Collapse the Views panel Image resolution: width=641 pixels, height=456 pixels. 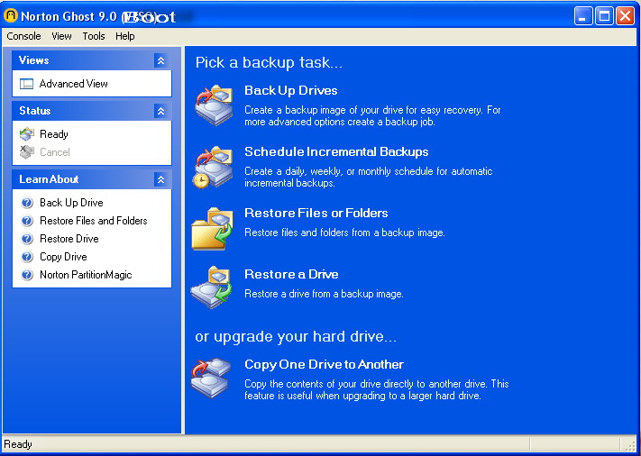click(160, 60)
